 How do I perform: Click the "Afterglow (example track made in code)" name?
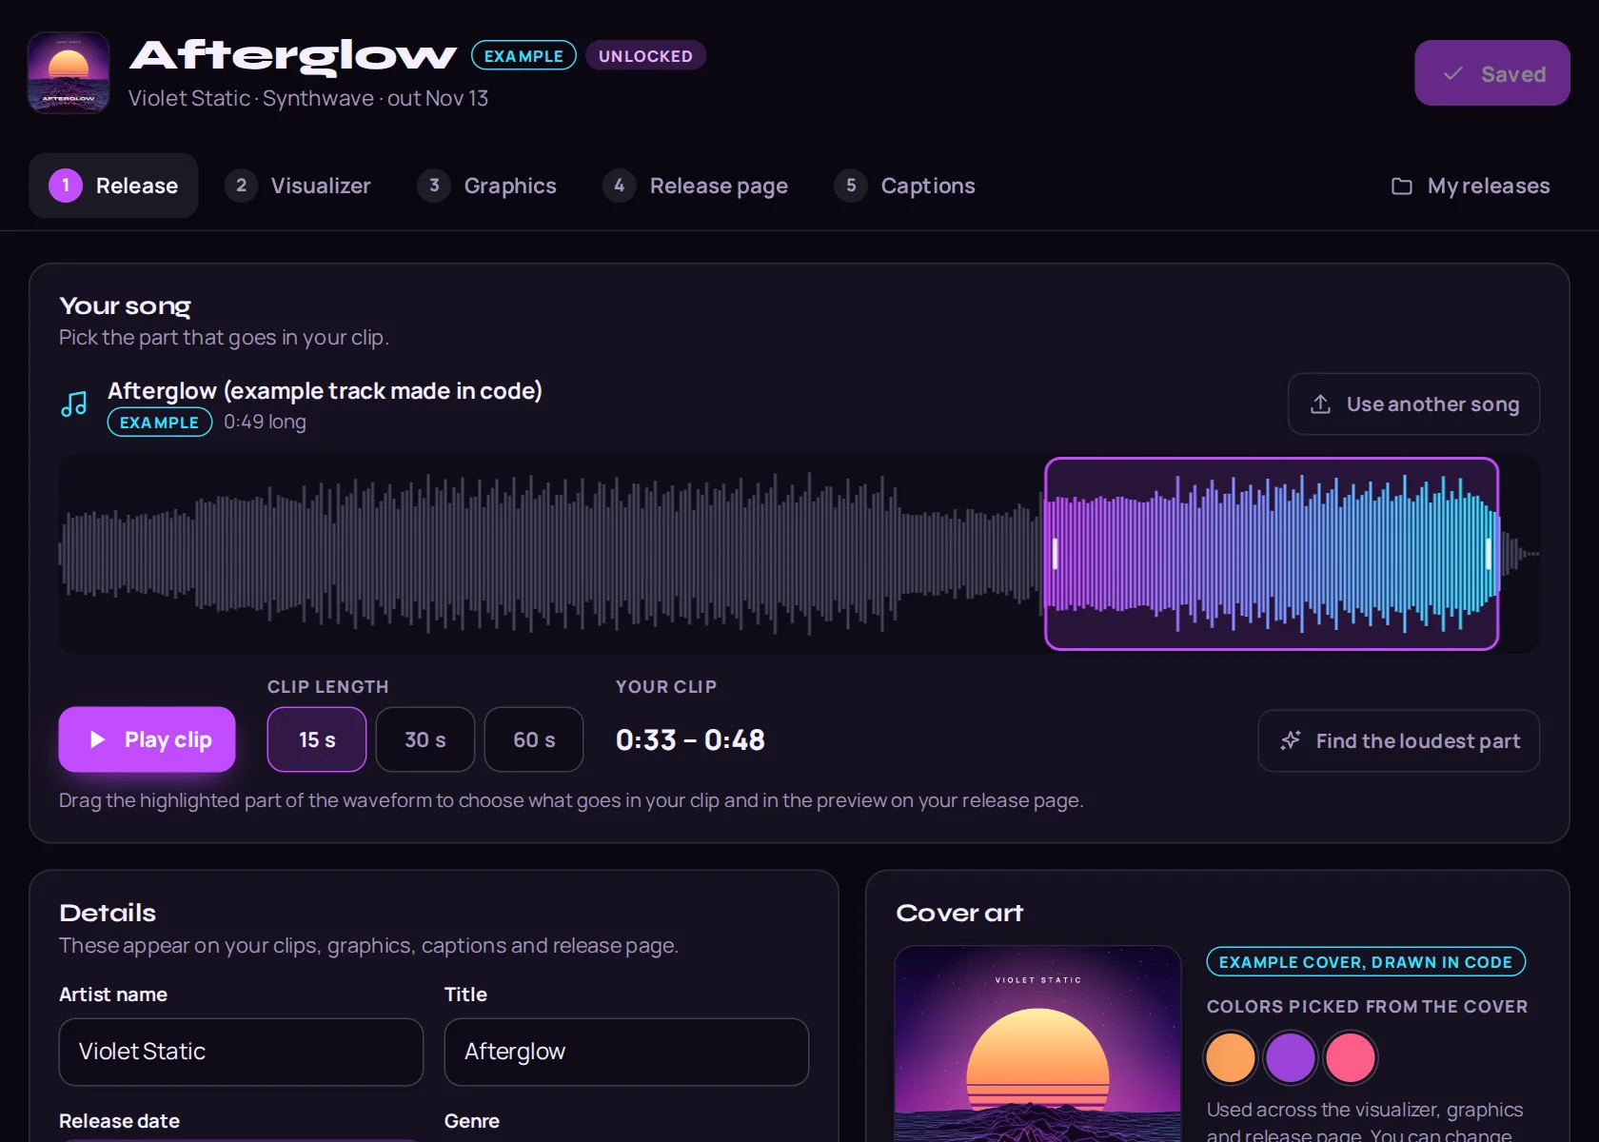tap(325, 391)
